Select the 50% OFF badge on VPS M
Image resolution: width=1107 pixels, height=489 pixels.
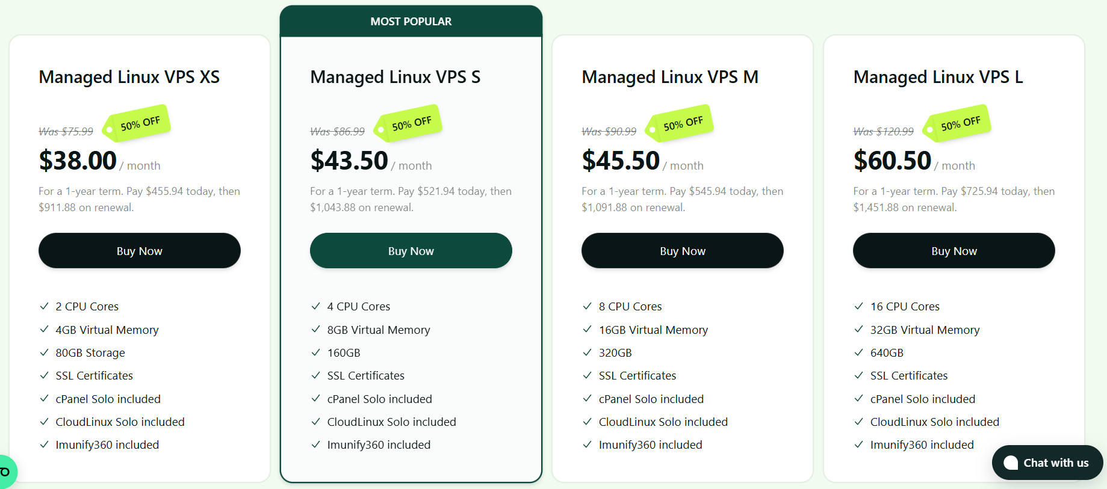[x=681, y=124]
